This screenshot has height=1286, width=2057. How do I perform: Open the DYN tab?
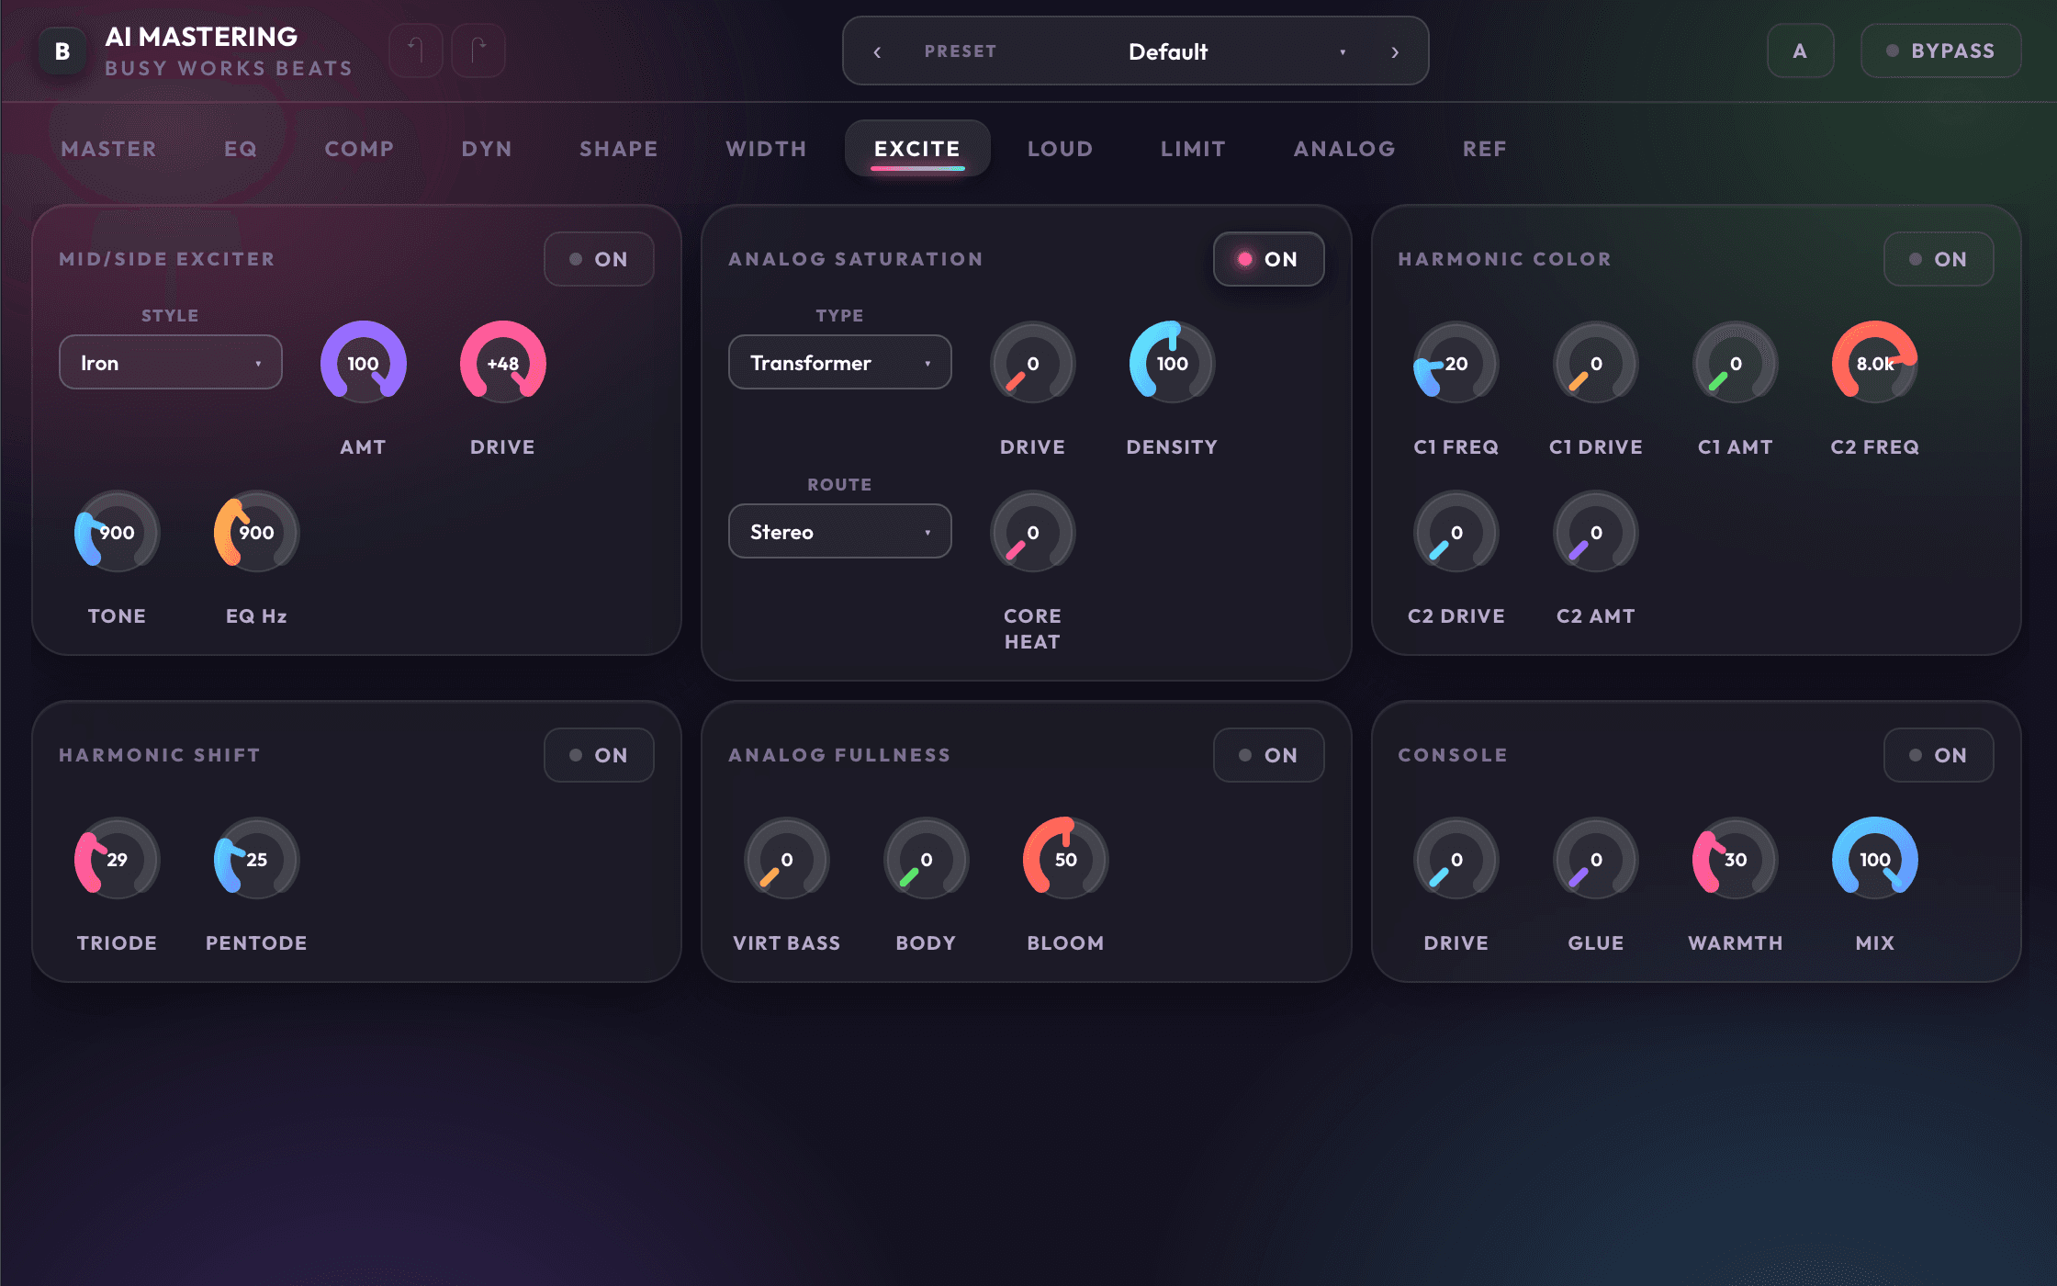pos(487,149)
